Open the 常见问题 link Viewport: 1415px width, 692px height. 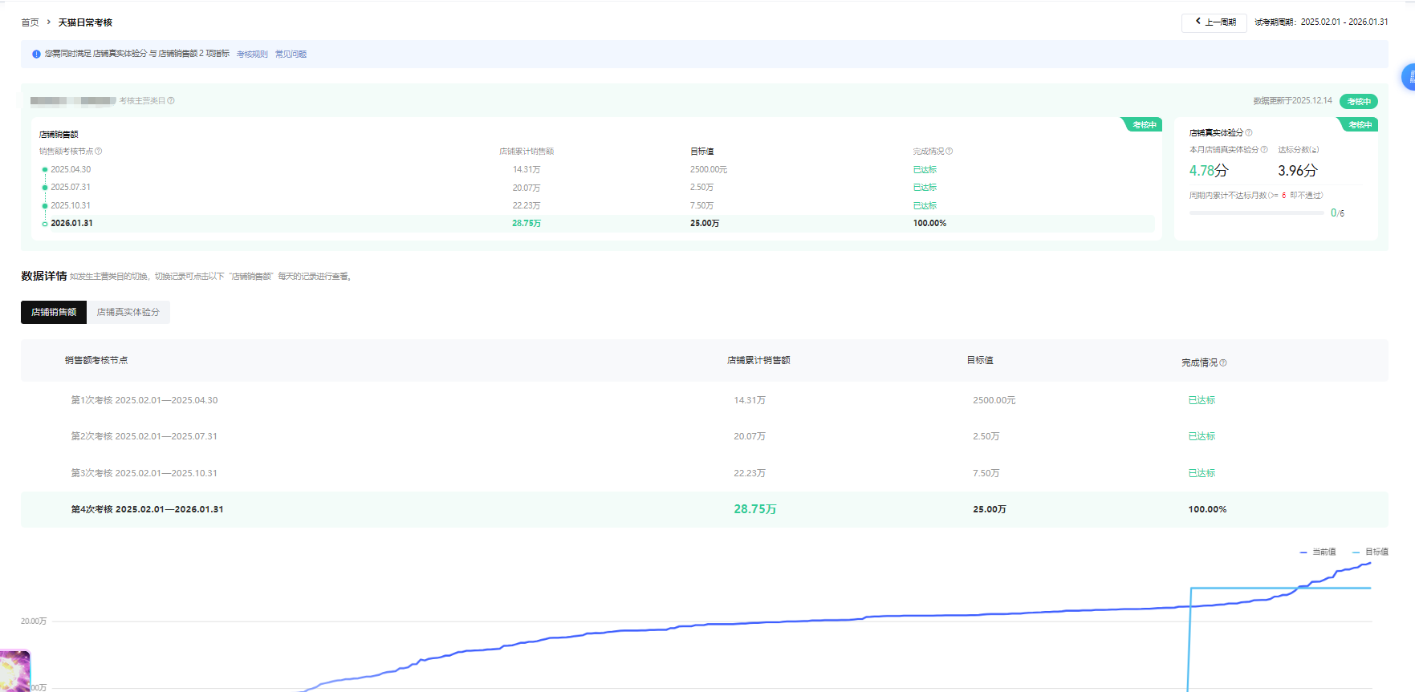pos(291,55)
